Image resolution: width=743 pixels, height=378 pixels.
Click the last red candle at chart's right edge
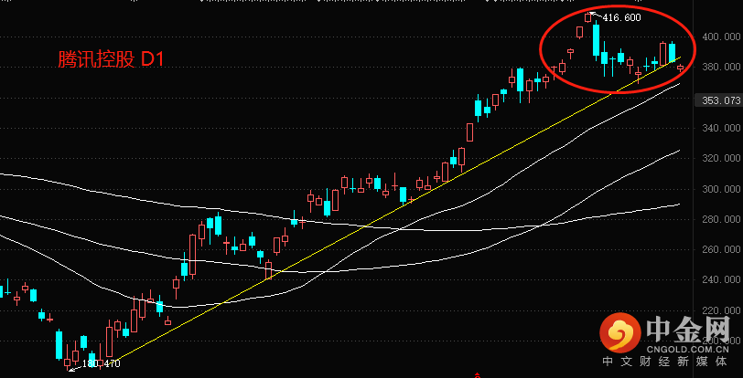680,67
